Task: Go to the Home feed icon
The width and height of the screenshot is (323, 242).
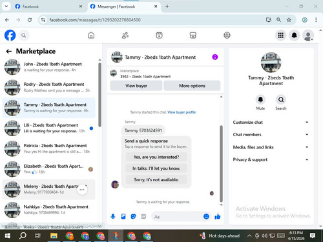Action: [91, 35]
